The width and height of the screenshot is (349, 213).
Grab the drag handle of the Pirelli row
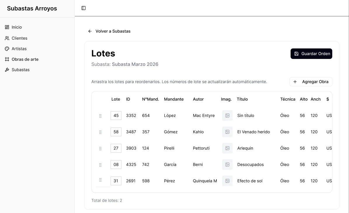100,149
